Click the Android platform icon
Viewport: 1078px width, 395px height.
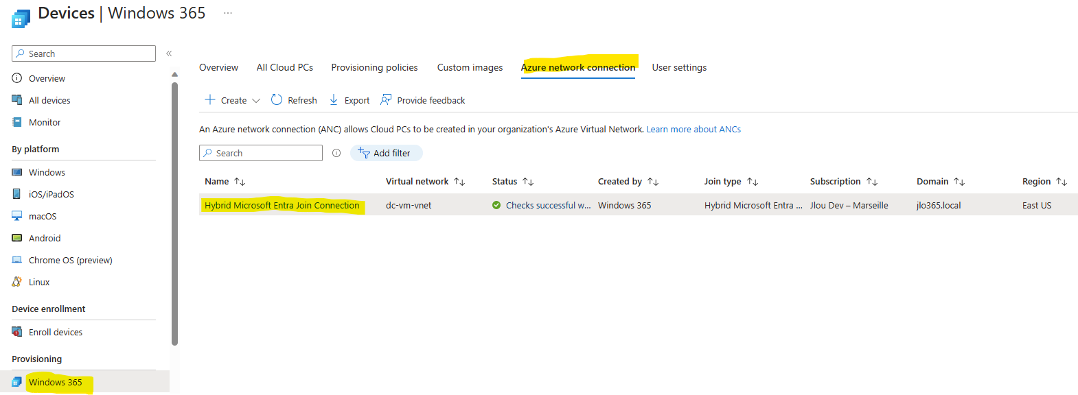pyautogui.click(x=17, y=238)
